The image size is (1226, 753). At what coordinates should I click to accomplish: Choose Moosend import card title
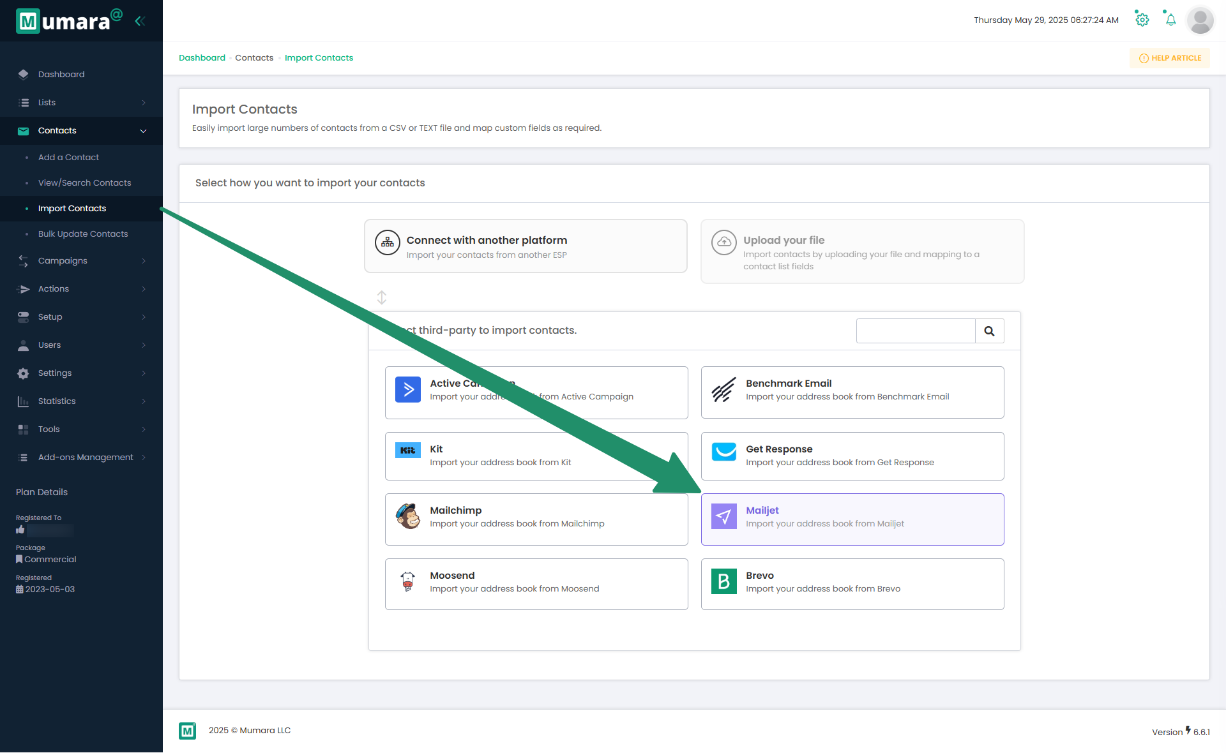pos(452,575)
